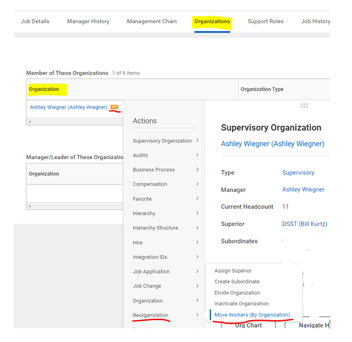
Task: Open the DSST (Bill Kurtz) superior link
Action: tap(305, 224)
